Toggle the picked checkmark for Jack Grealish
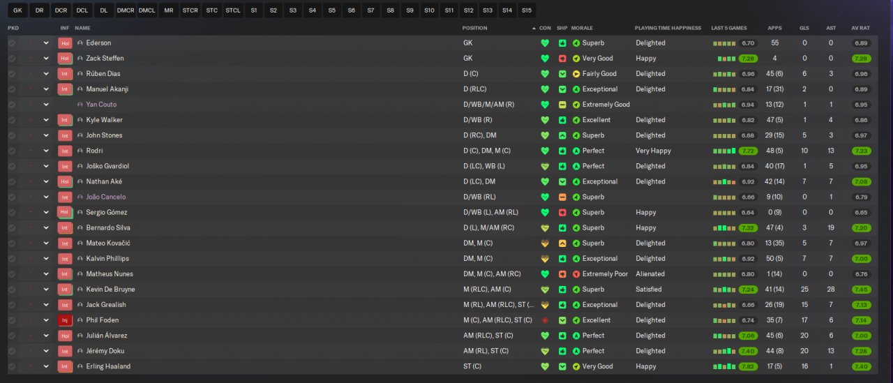The width and height of the screenshot is (893, 383). pos(12,305)
